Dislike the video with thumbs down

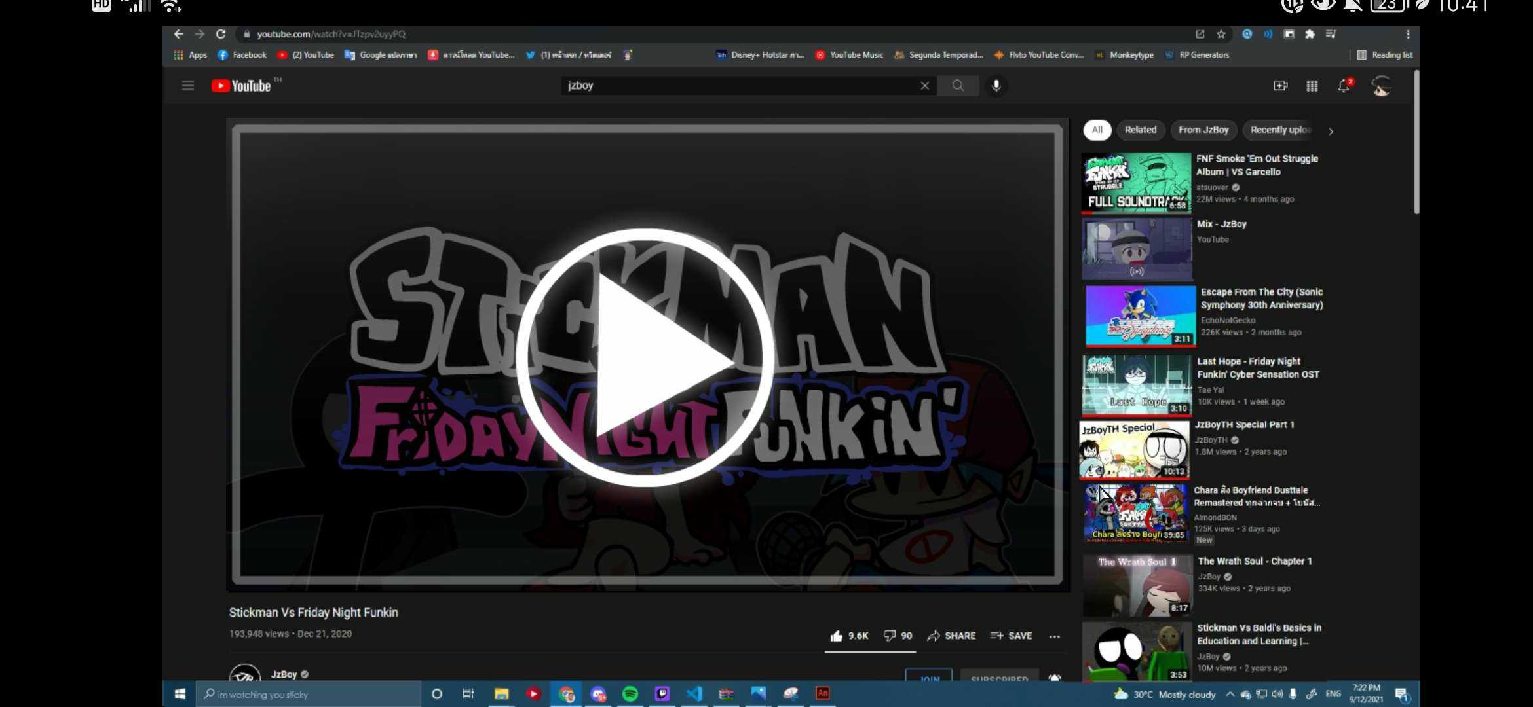(x=898, y=636)
